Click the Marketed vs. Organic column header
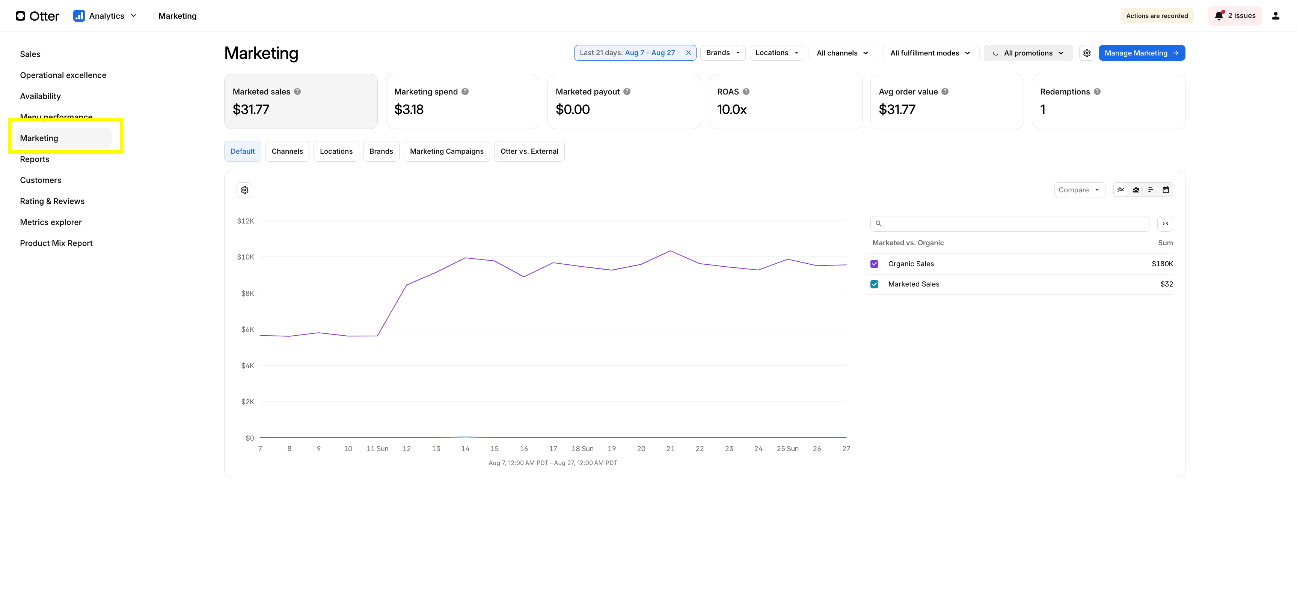Screen dimensions: 1297x594 (908, 243)
